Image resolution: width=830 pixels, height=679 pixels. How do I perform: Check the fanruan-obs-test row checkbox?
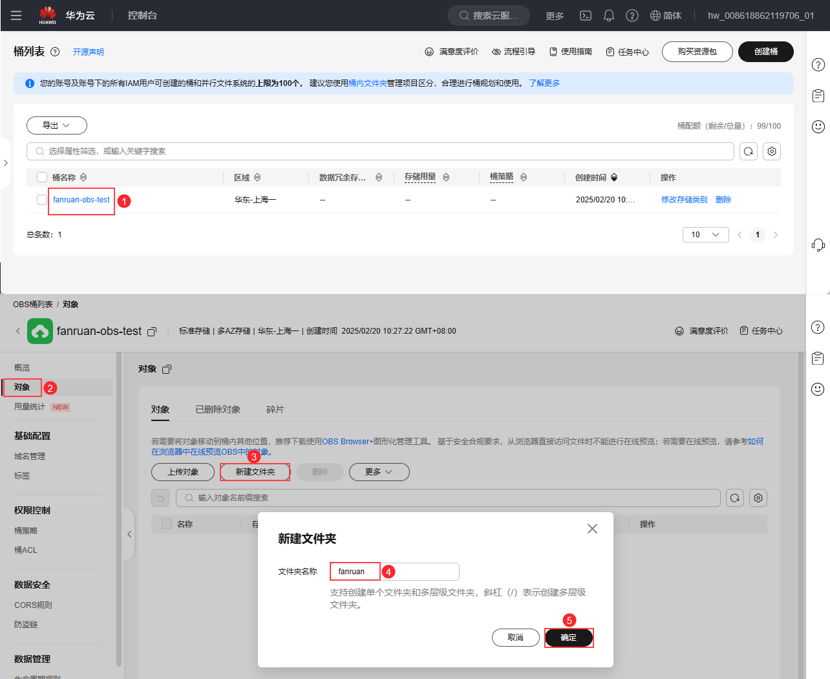(x=42, y=199)
